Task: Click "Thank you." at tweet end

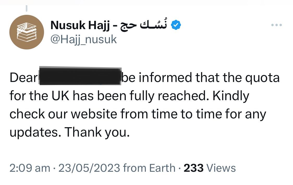Action: pos(97,133)
